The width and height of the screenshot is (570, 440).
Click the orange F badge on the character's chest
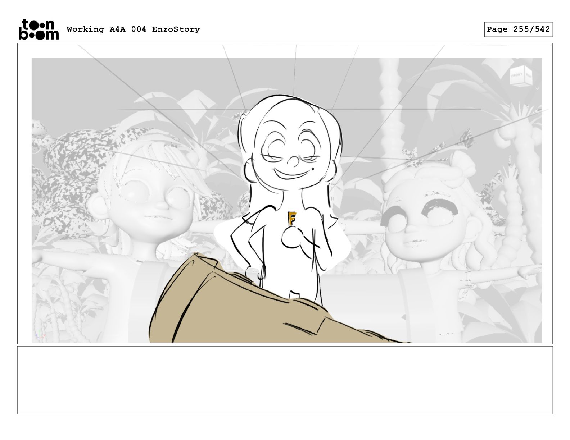point(291,219)
